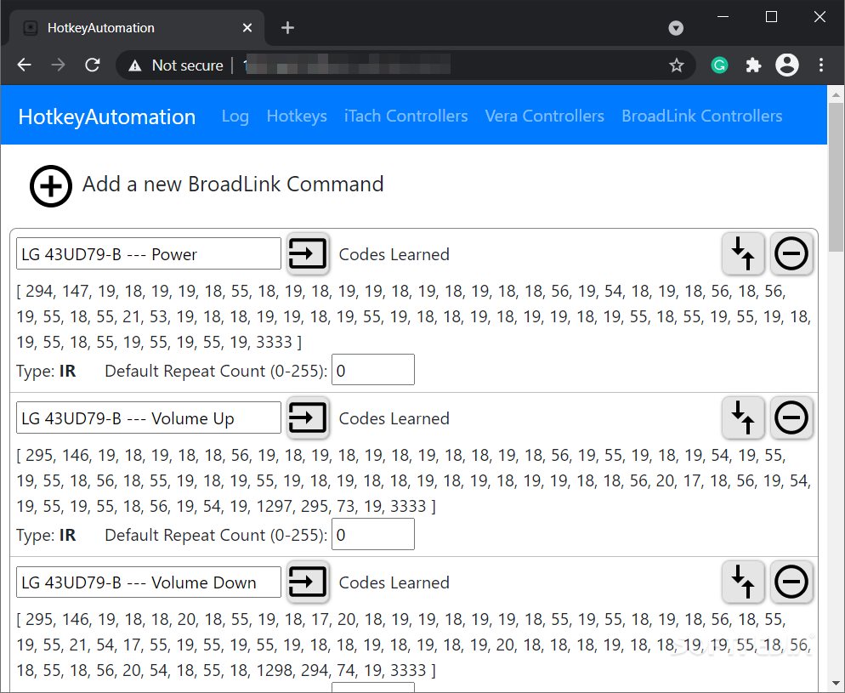Click the Power command IR code list
The image size is (845, 693).
click(x=413, y=316)
